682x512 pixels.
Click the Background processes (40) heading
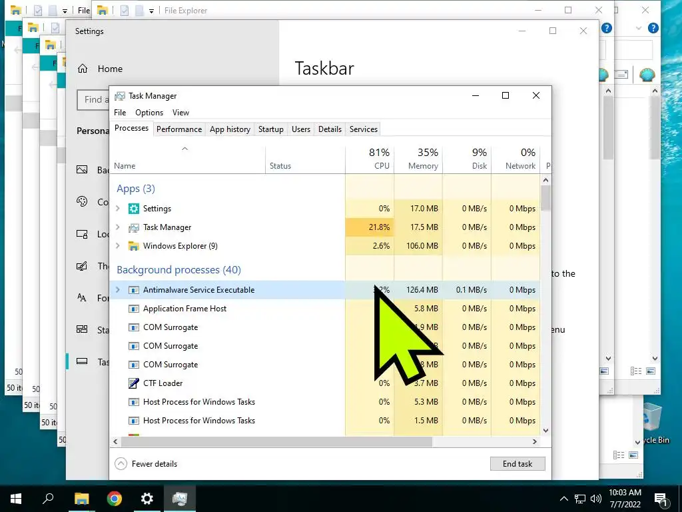(x=178, y=270)
